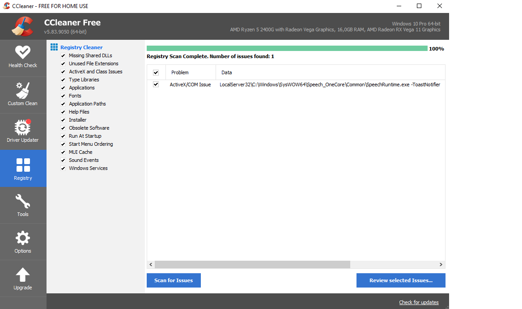Uncheck Missing Shared DLLs
Viewport: 522px width, 309px height.
[x=63, y=55]
